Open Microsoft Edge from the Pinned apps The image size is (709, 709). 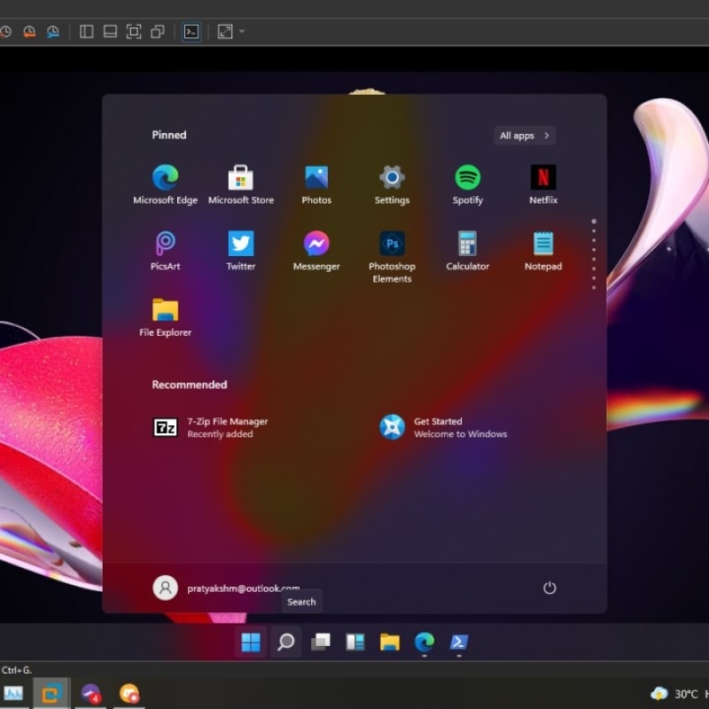(165, 185)
